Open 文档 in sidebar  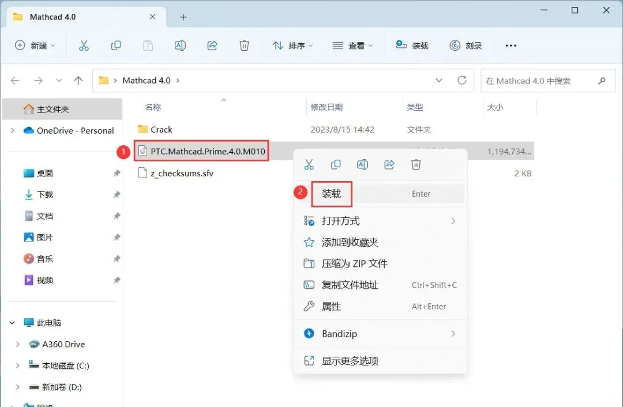pos(44,216)
